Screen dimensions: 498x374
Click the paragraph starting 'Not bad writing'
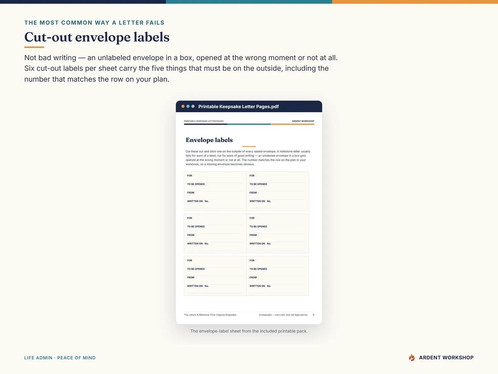[x=181, y=68]
